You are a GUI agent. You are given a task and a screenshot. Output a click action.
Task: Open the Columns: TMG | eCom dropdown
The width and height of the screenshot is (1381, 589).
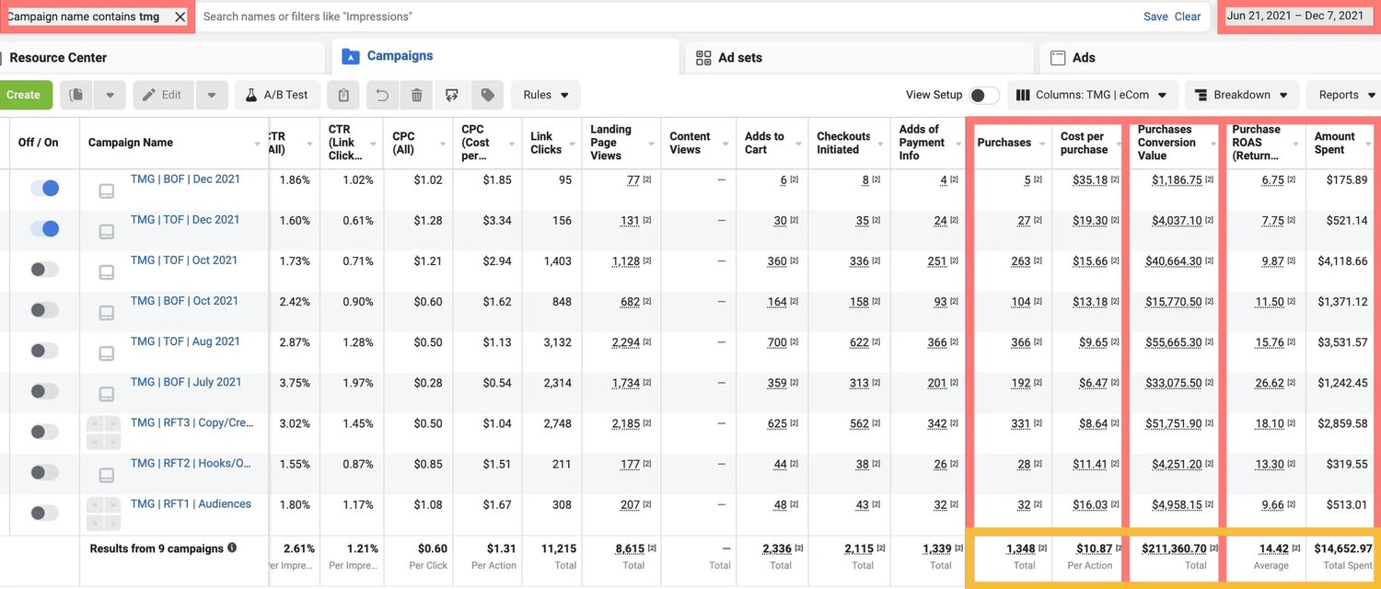[x=1093, y=95]
